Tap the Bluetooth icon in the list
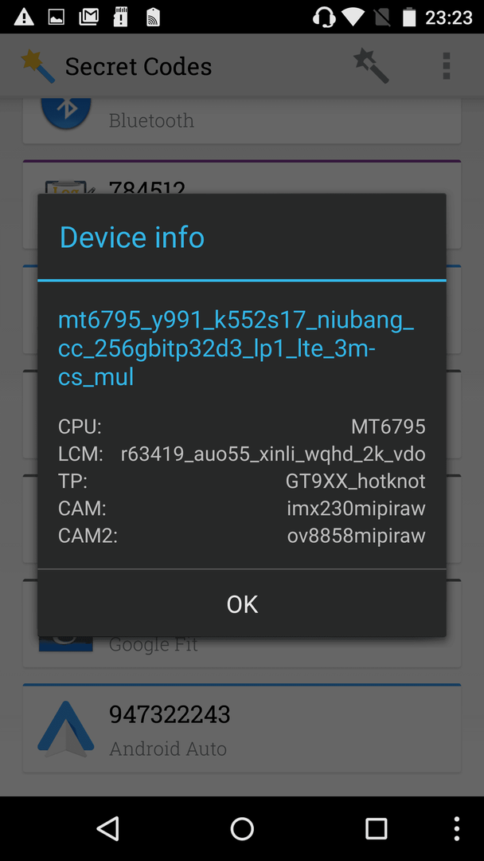 (x=66, y=113)
